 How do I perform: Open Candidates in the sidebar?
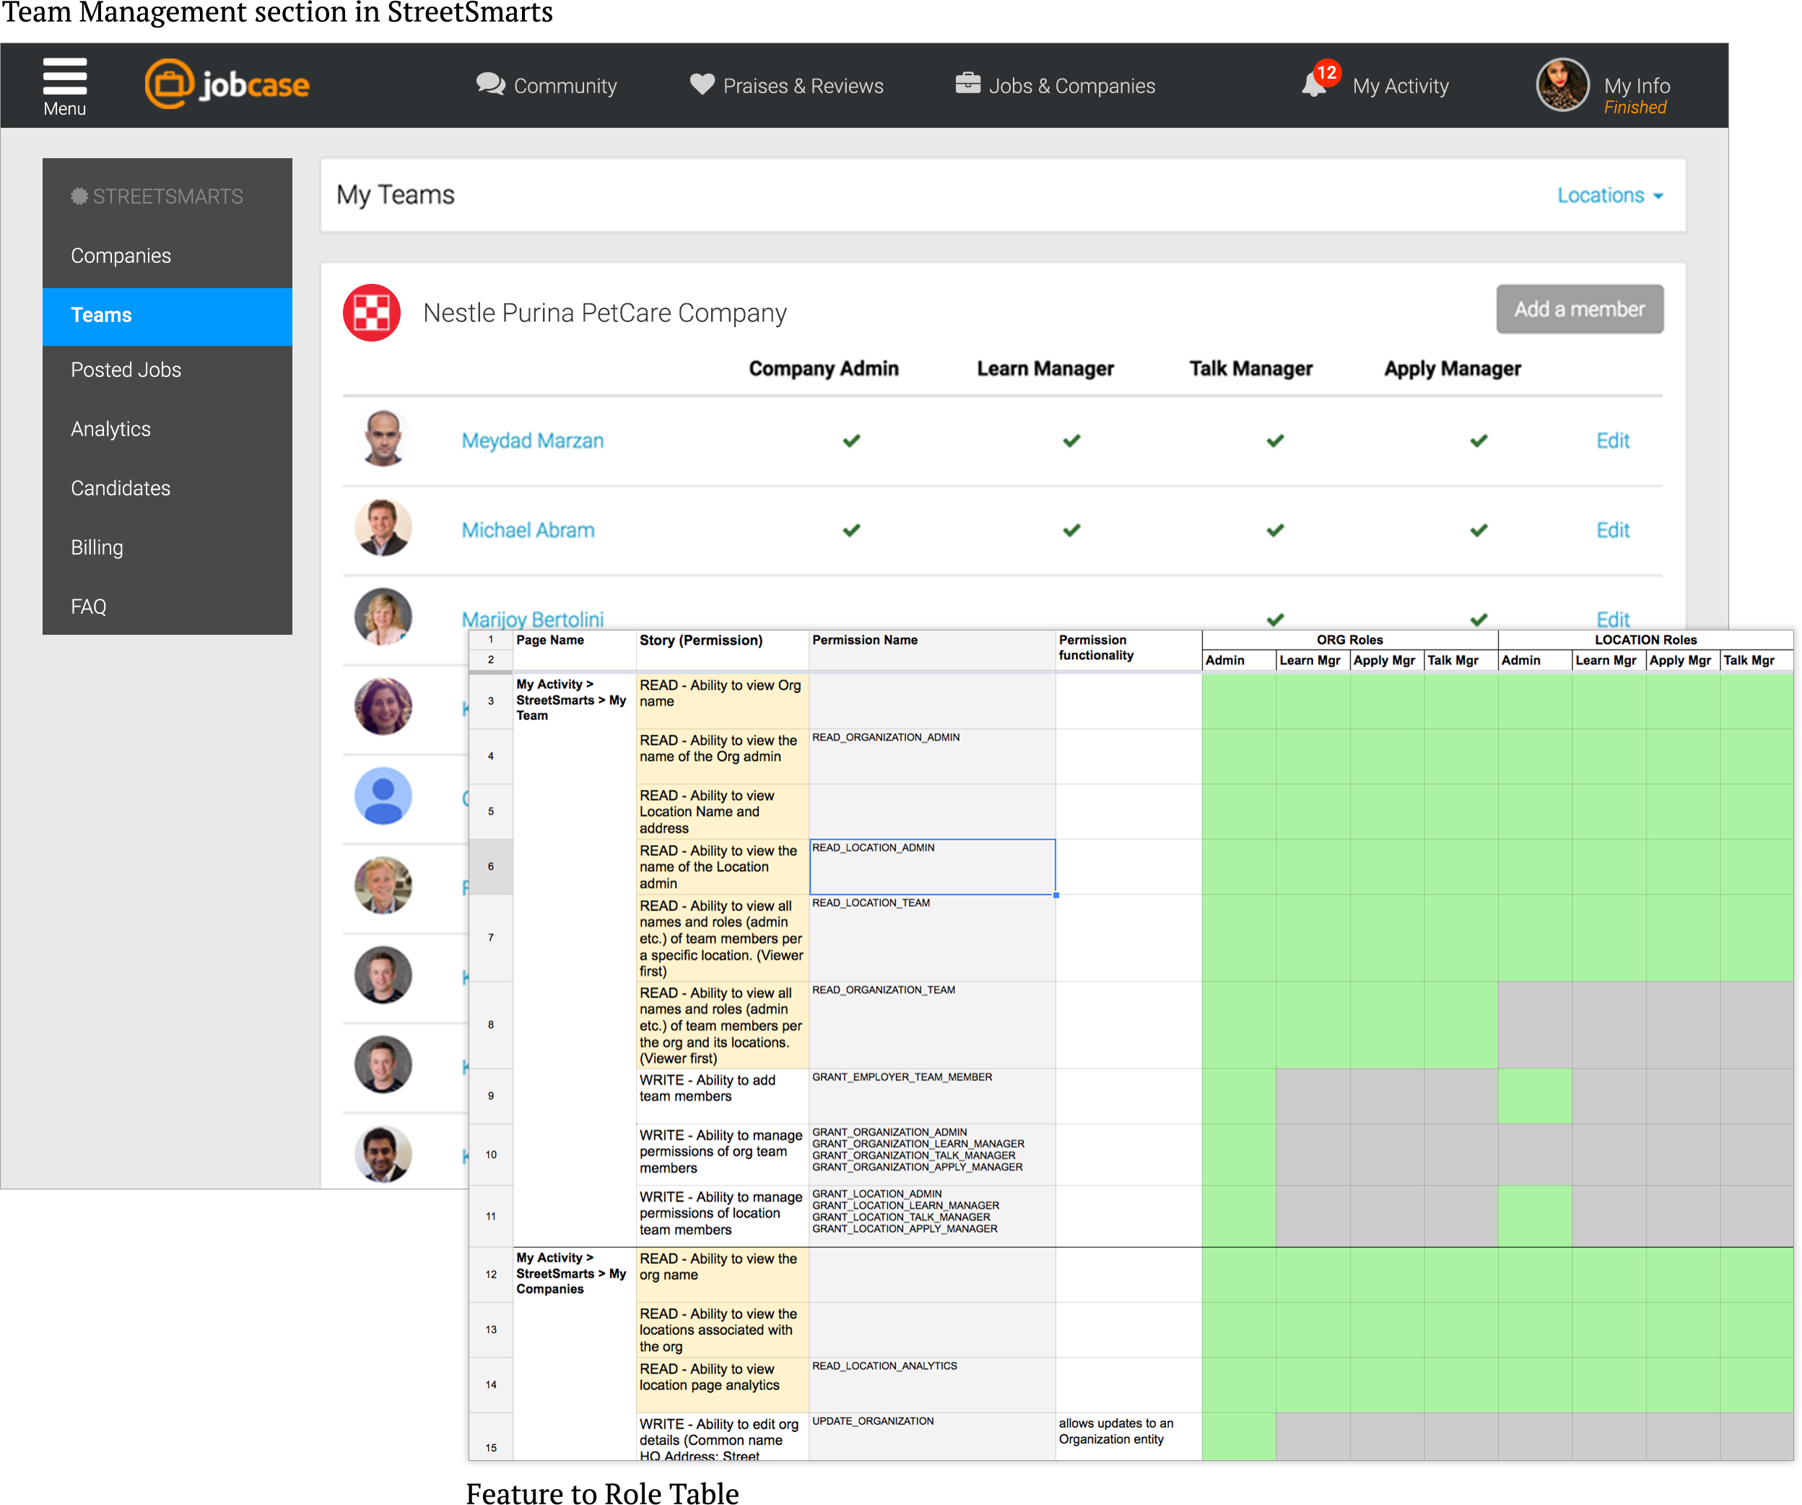click(167, 488)
